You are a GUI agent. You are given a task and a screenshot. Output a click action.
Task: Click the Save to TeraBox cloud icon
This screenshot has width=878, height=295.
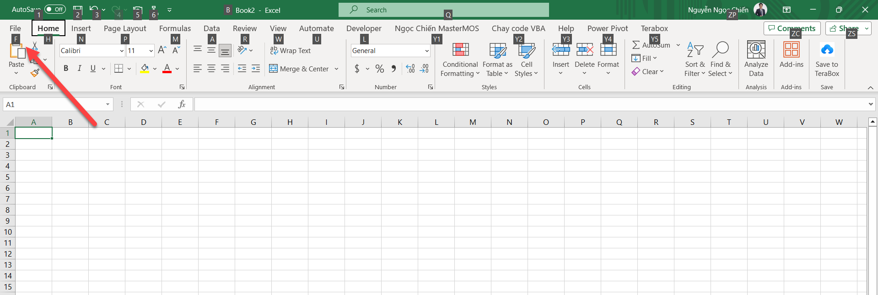click(x=827, y=49)
